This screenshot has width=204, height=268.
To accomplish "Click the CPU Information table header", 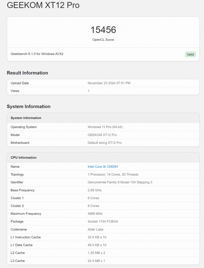I will point(24,158).
